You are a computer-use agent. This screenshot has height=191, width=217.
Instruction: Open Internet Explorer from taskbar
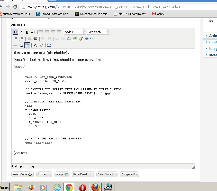point(57,187)
